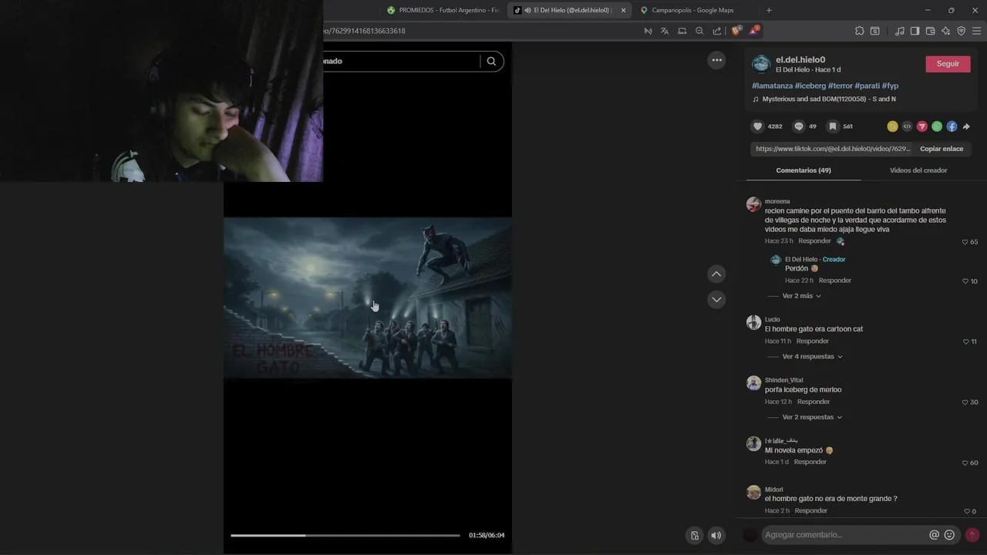
Task: Click the yellow repost share icon
Action: point(892,126)
